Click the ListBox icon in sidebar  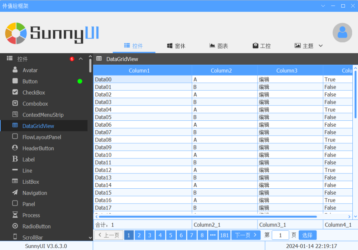tap(15, 181)
